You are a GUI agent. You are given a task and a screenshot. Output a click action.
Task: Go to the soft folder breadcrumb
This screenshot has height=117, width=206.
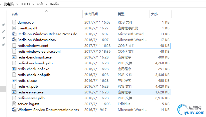40,4
